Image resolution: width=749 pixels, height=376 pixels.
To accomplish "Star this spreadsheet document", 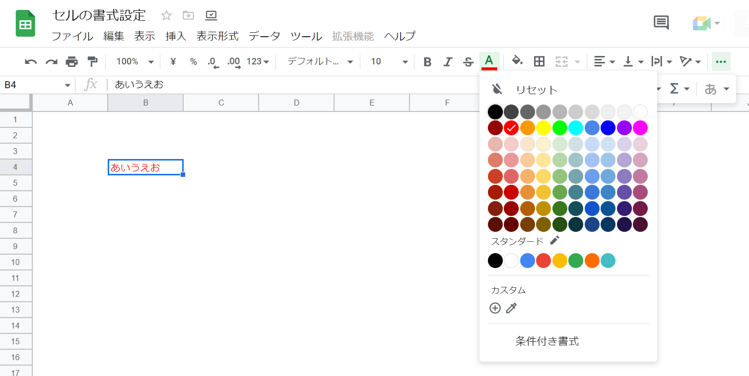I will click(166, 15).
